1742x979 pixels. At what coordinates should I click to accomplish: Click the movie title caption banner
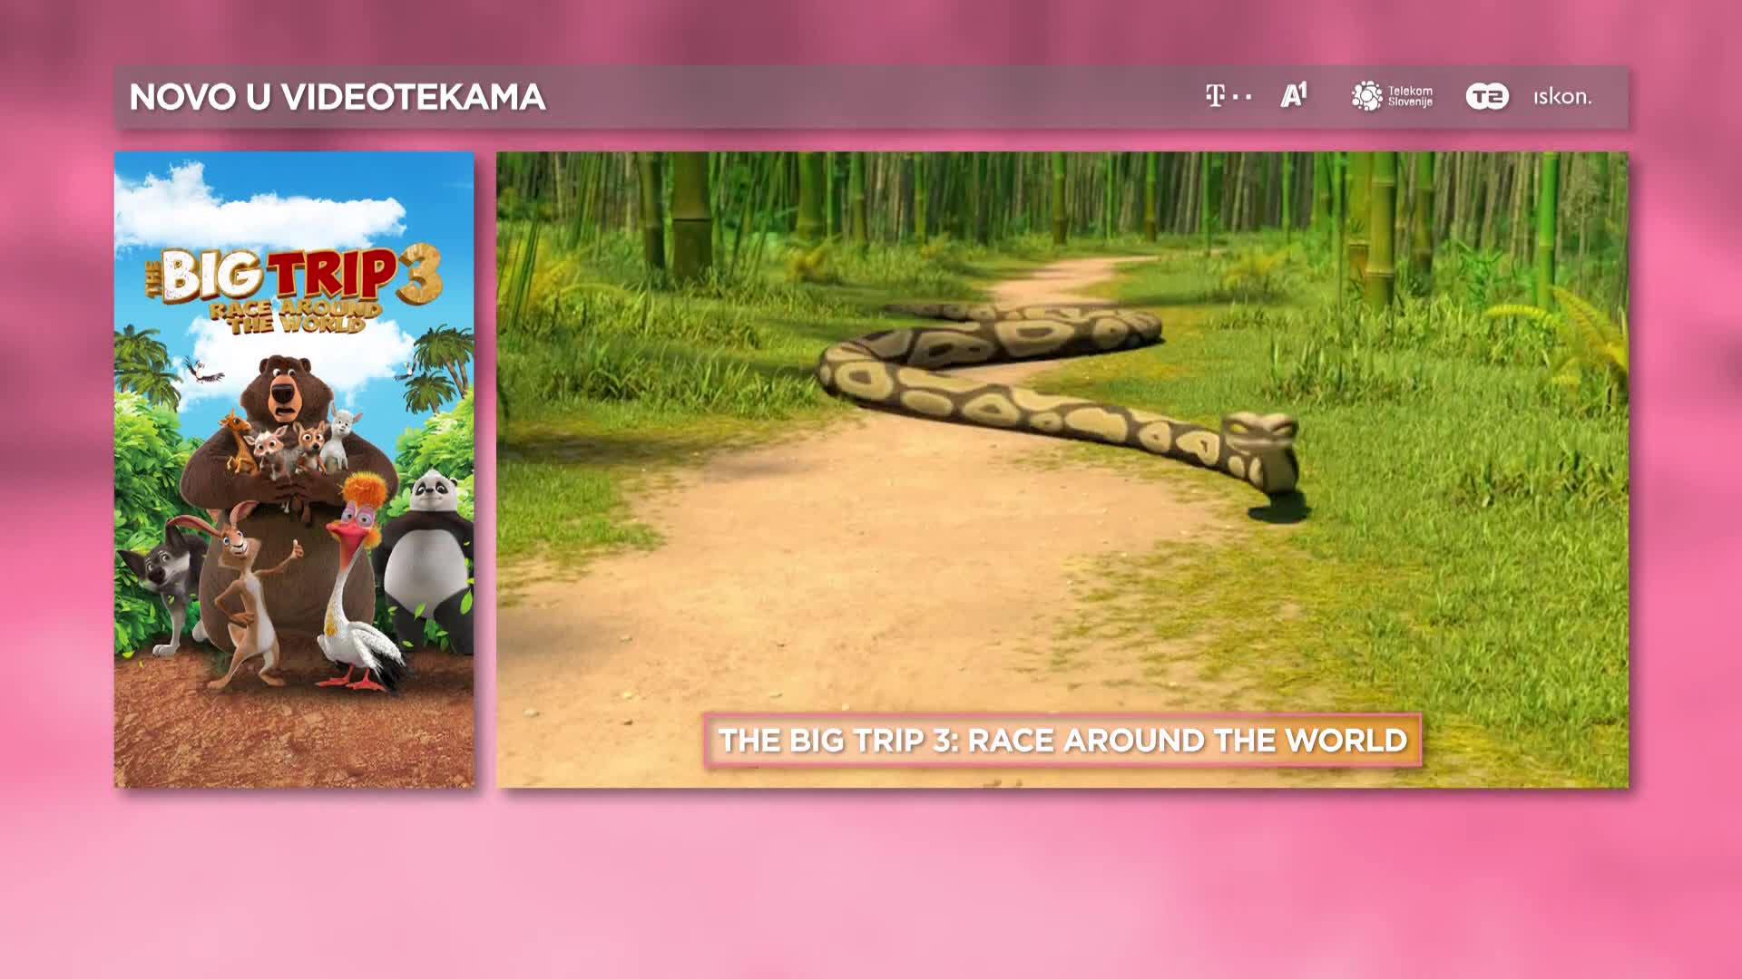[x=1062, y=741]
